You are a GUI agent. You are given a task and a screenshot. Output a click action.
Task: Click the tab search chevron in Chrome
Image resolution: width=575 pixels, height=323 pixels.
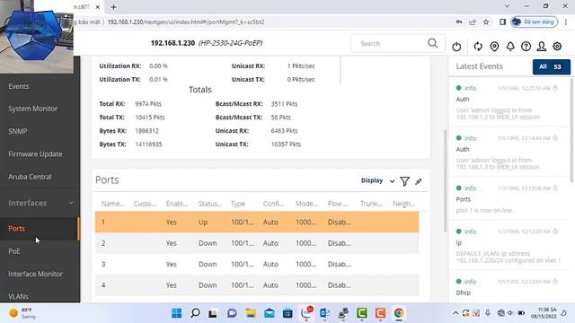(x=507, y=6)
